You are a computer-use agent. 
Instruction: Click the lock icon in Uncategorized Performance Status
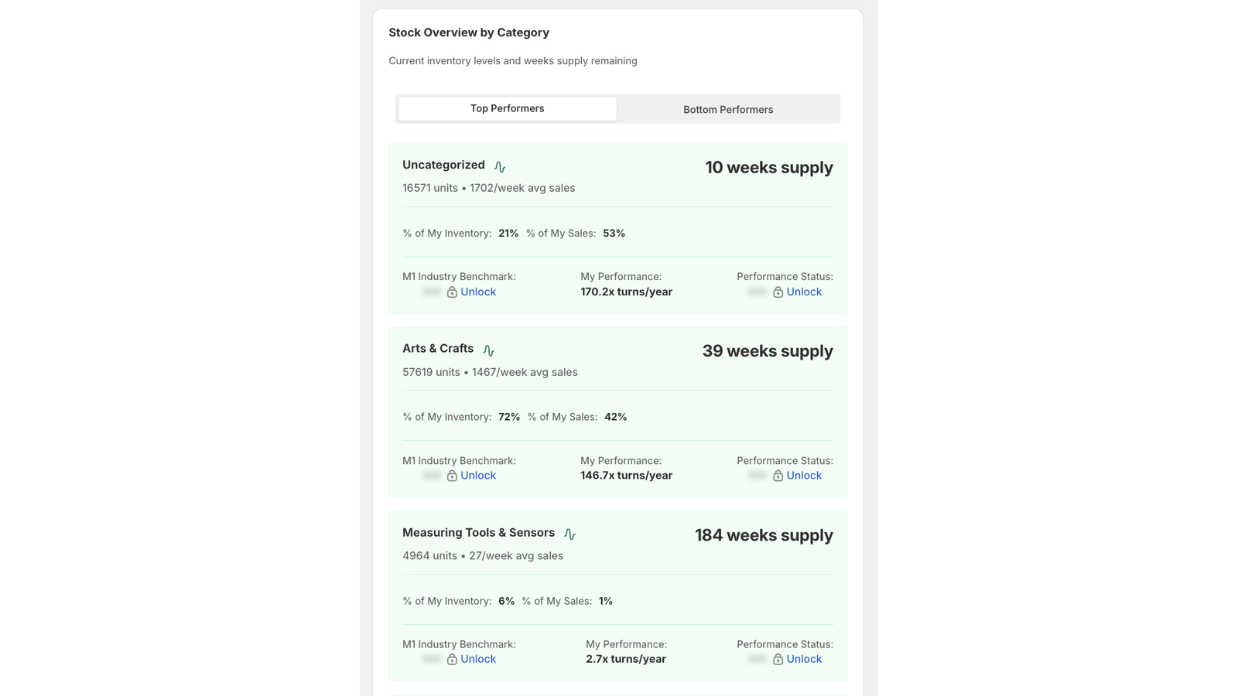[778, 292]
